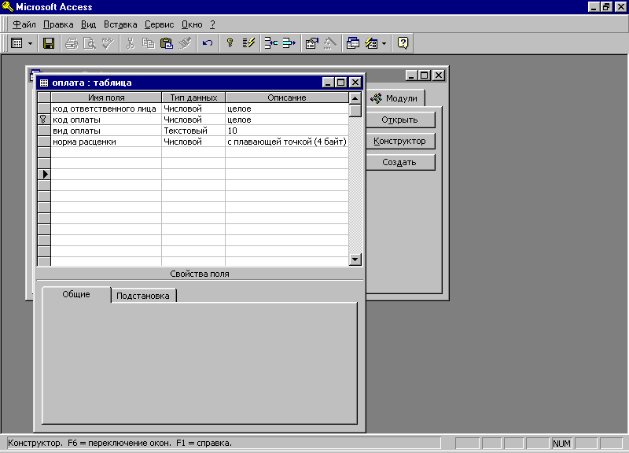Image resolution: width=629 pixels, height=453 pixels.
Task: Click the 'Имя поля' column header
Action: 106,98
